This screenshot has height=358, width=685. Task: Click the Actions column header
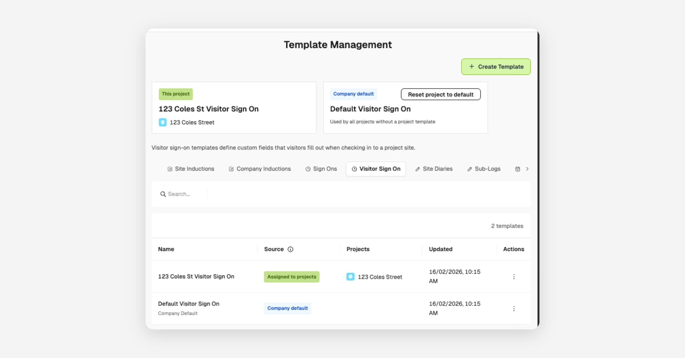(513, 249)
